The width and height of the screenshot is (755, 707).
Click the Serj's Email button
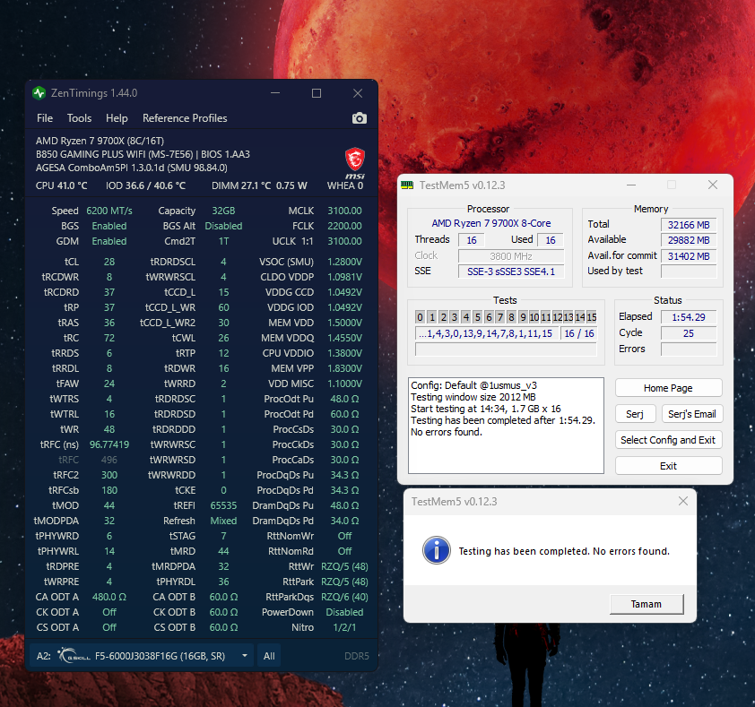pos(692,414)
